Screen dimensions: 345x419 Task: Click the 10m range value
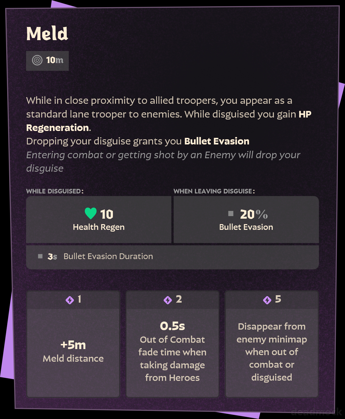click(55, 60)
